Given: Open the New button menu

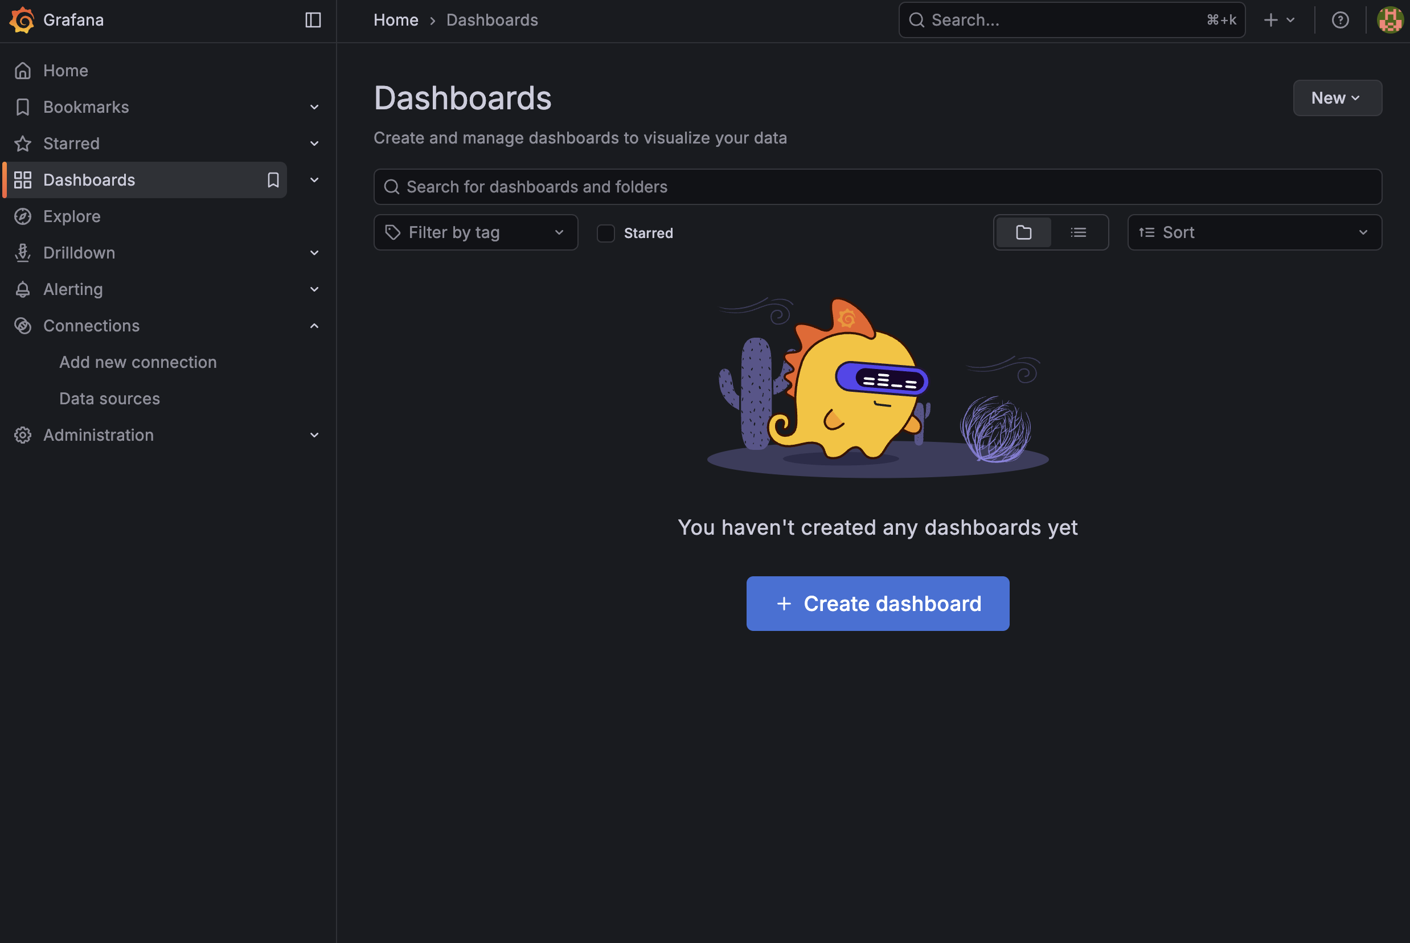Looking at the screenshot, I should coord(1337,98).
